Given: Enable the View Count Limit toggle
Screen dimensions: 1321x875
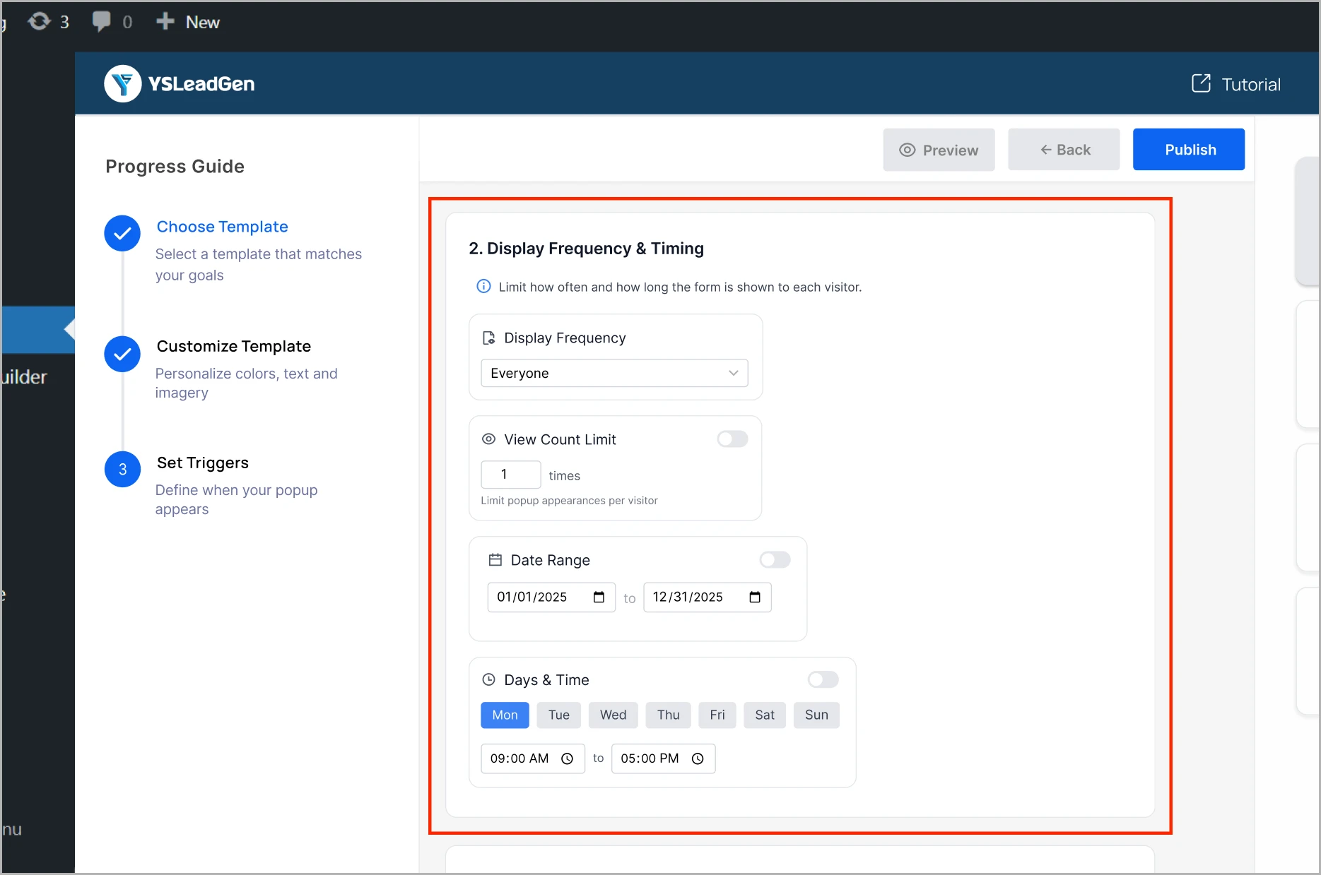Looking at the screenshot, I should [x=732, y=439].
